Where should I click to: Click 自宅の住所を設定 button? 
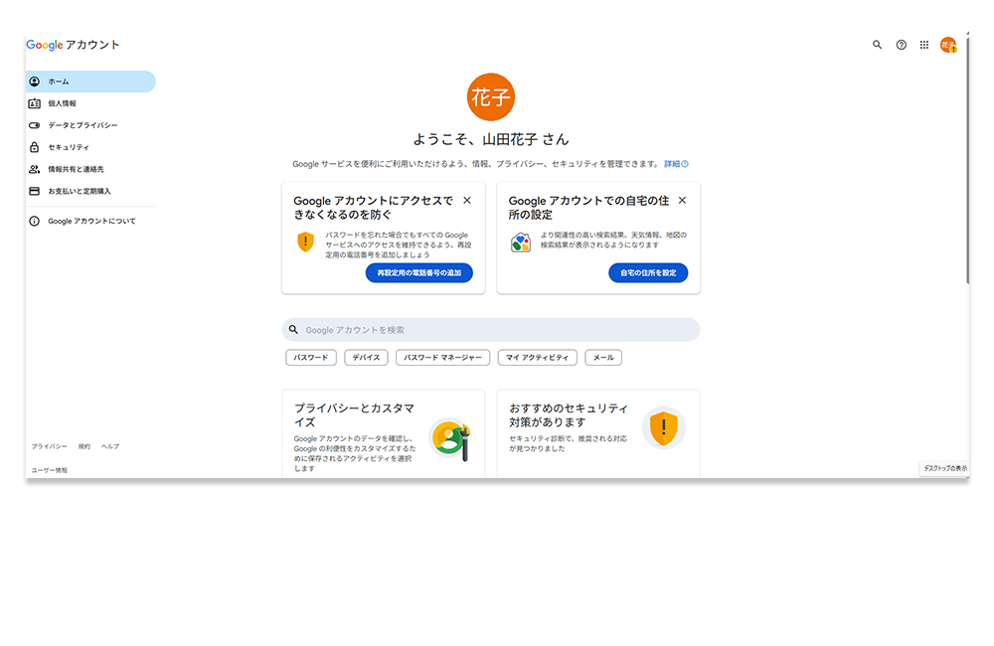648,273
